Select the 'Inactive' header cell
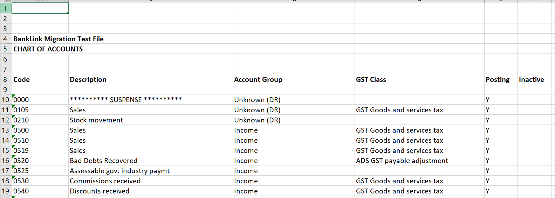The image size is (555, 198). coord(531,79)
